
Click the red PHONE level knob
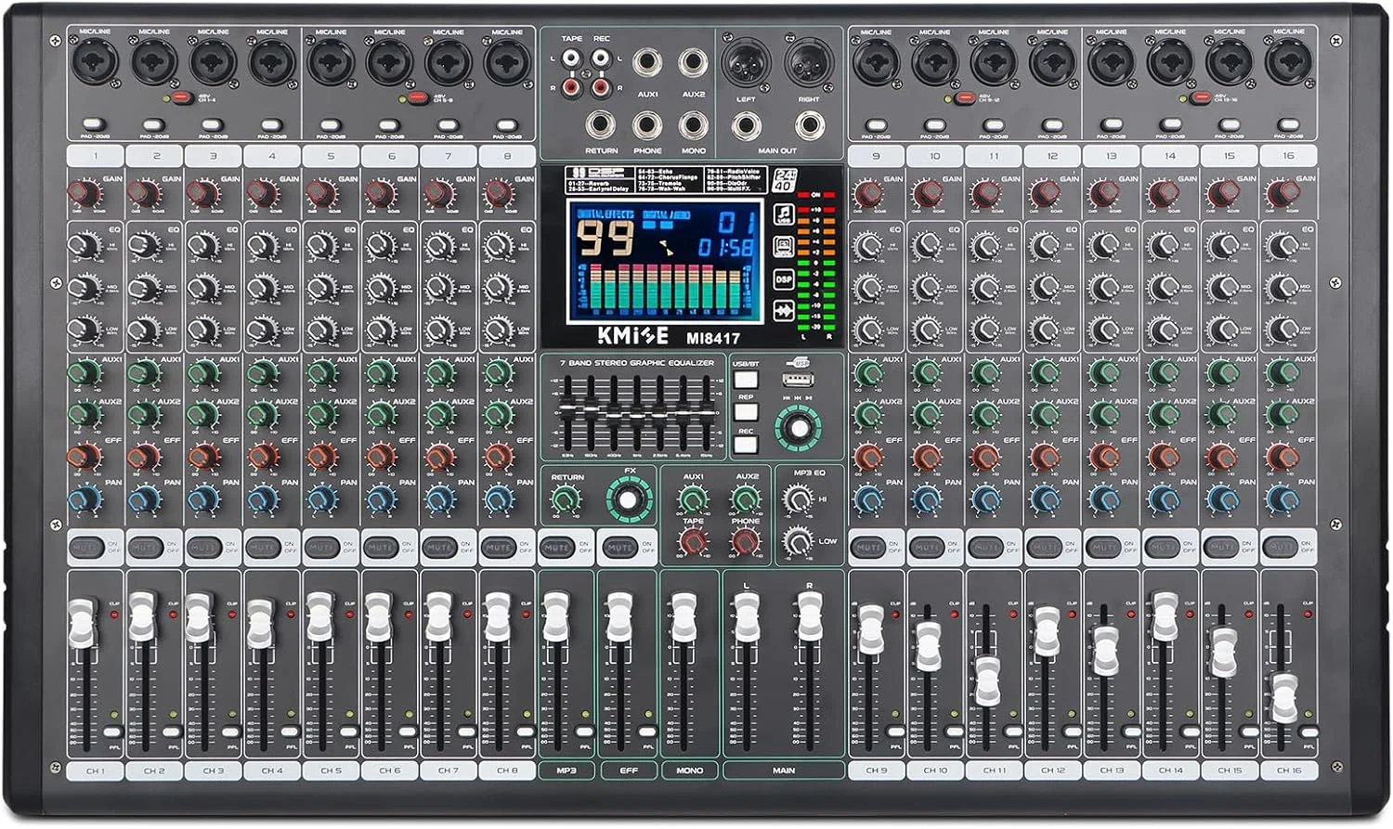point(746,541)
